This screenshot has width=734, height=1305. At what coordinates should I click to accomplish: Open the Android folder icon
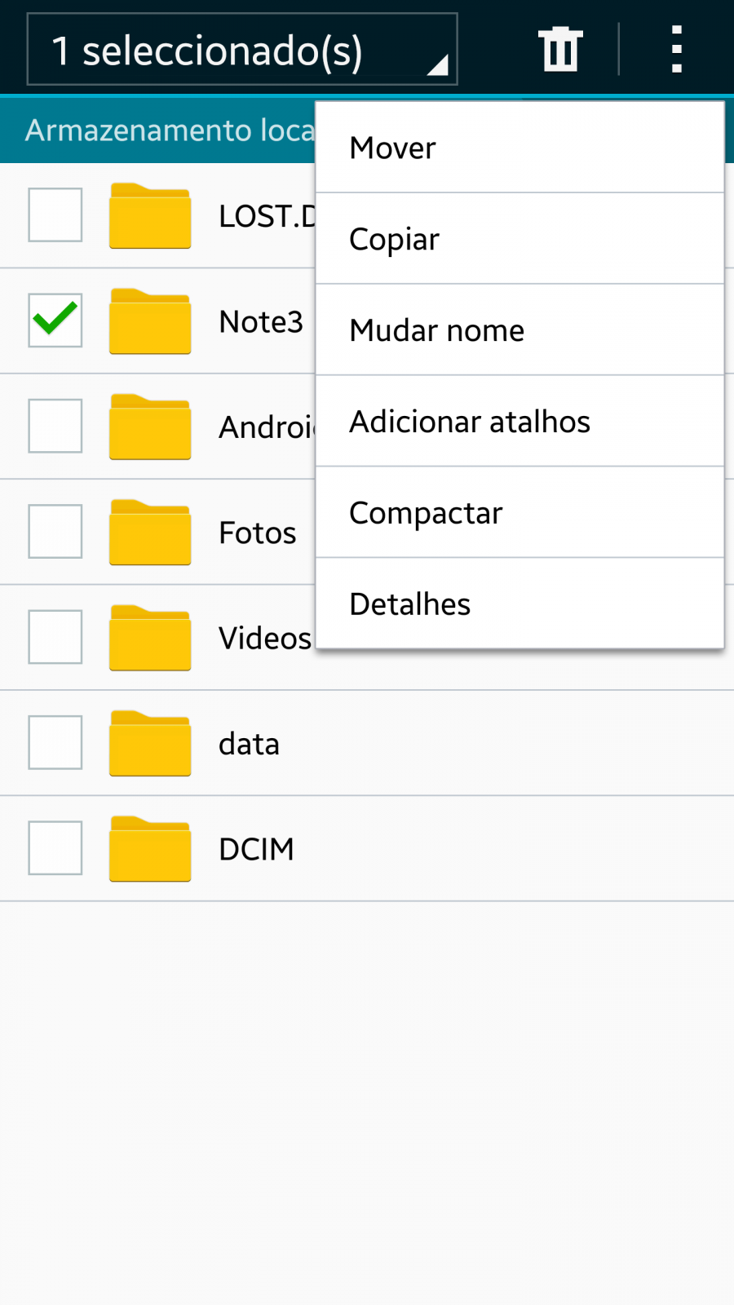click(x=150, y=426)
